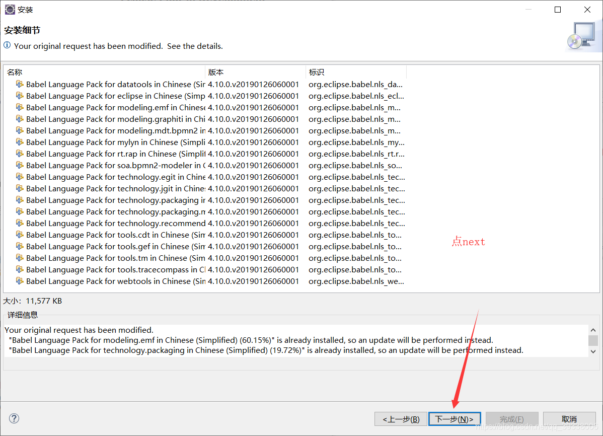This screenshot has width=603, height=436.
Task: Click the technology.recommend pack icon
Action: pos(20,223)
